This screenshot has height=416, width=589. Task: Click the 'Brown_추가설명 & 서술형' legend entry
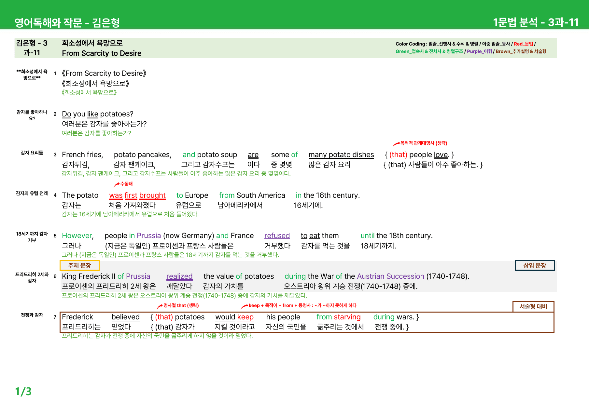(521, 51)
